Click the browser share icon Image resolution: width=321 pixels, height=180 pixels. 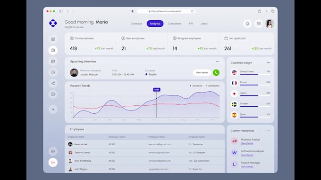pyautogui.click(x=259, y=11)
